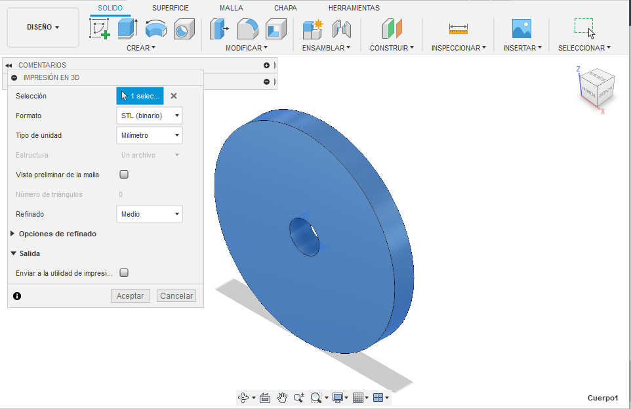This screenshot has height=409, width=631.
Task: Click the 1 selec... selection button
Action: pos(140,96)
